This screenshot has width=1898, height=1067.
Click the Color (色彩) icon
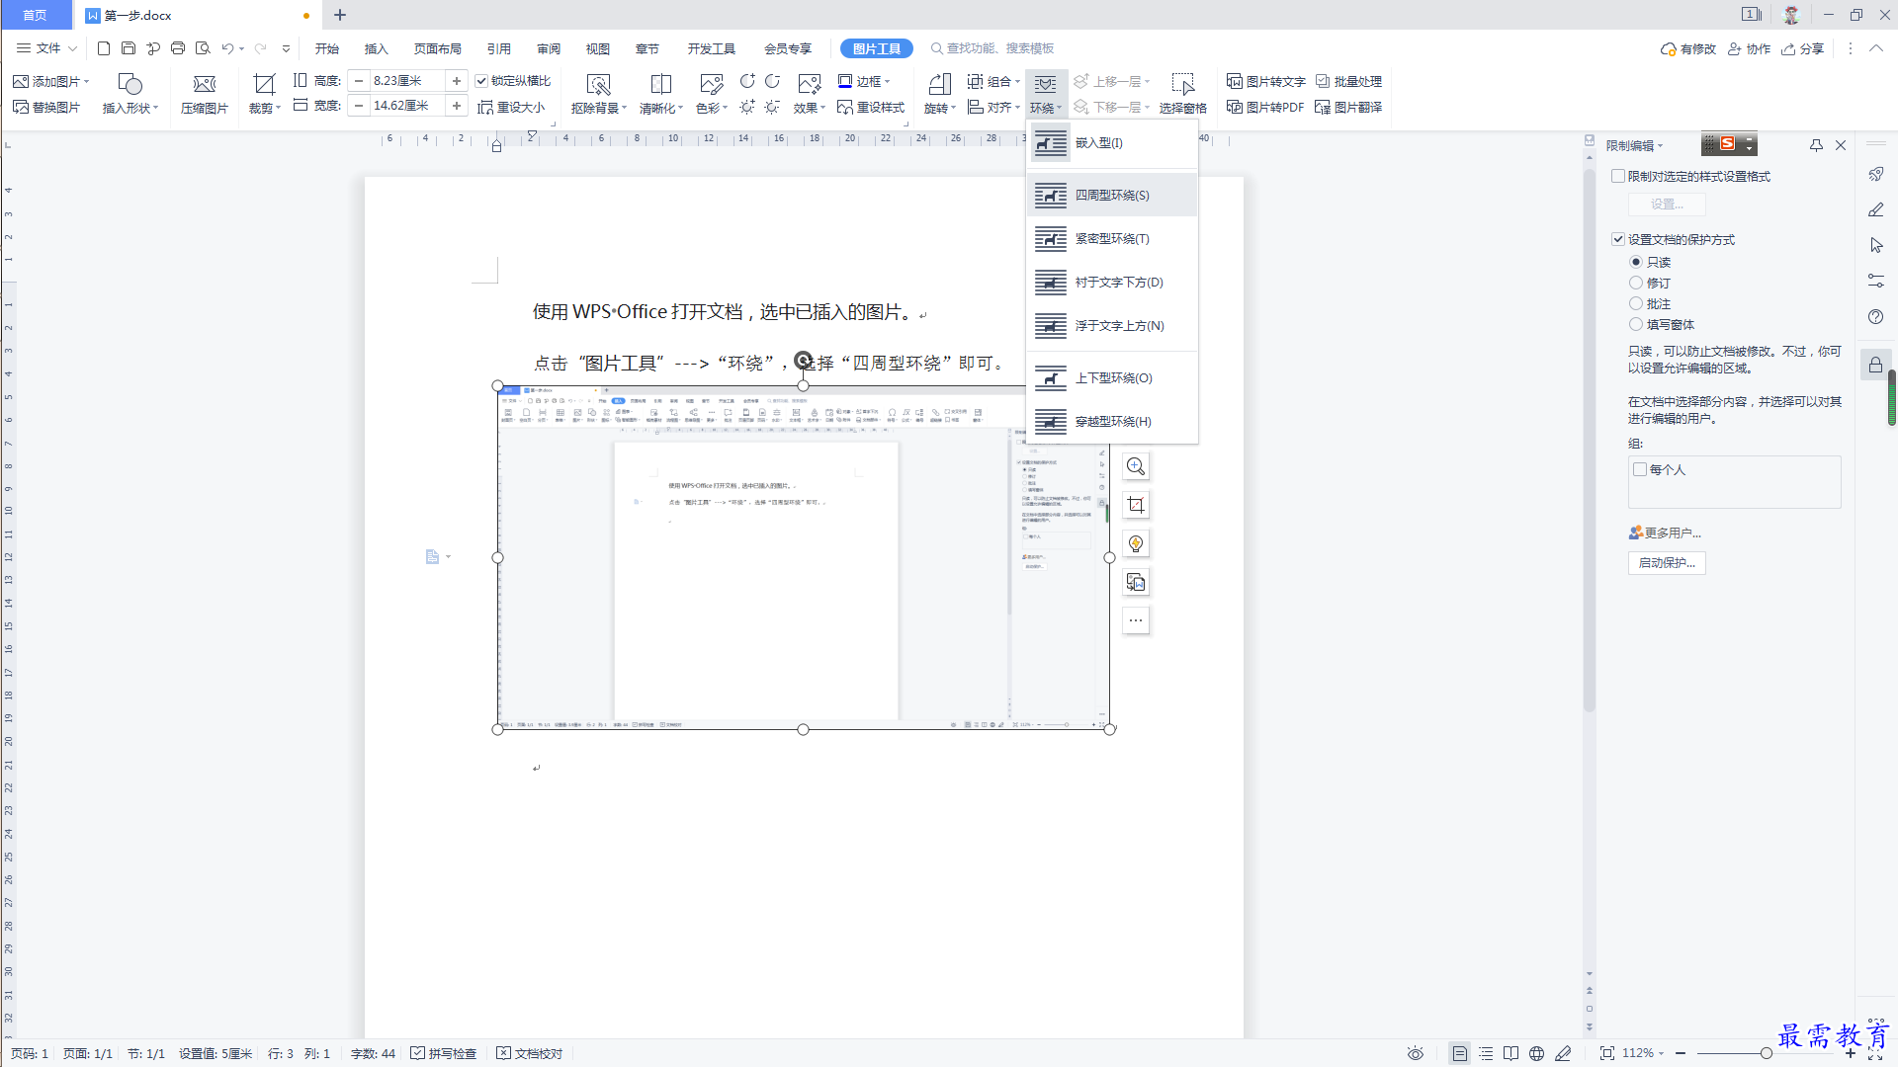pyautogui.click(x=711, y=84)
